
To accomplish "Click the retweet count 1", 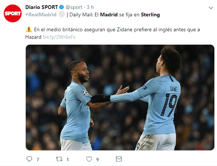I will pos(67,160).
